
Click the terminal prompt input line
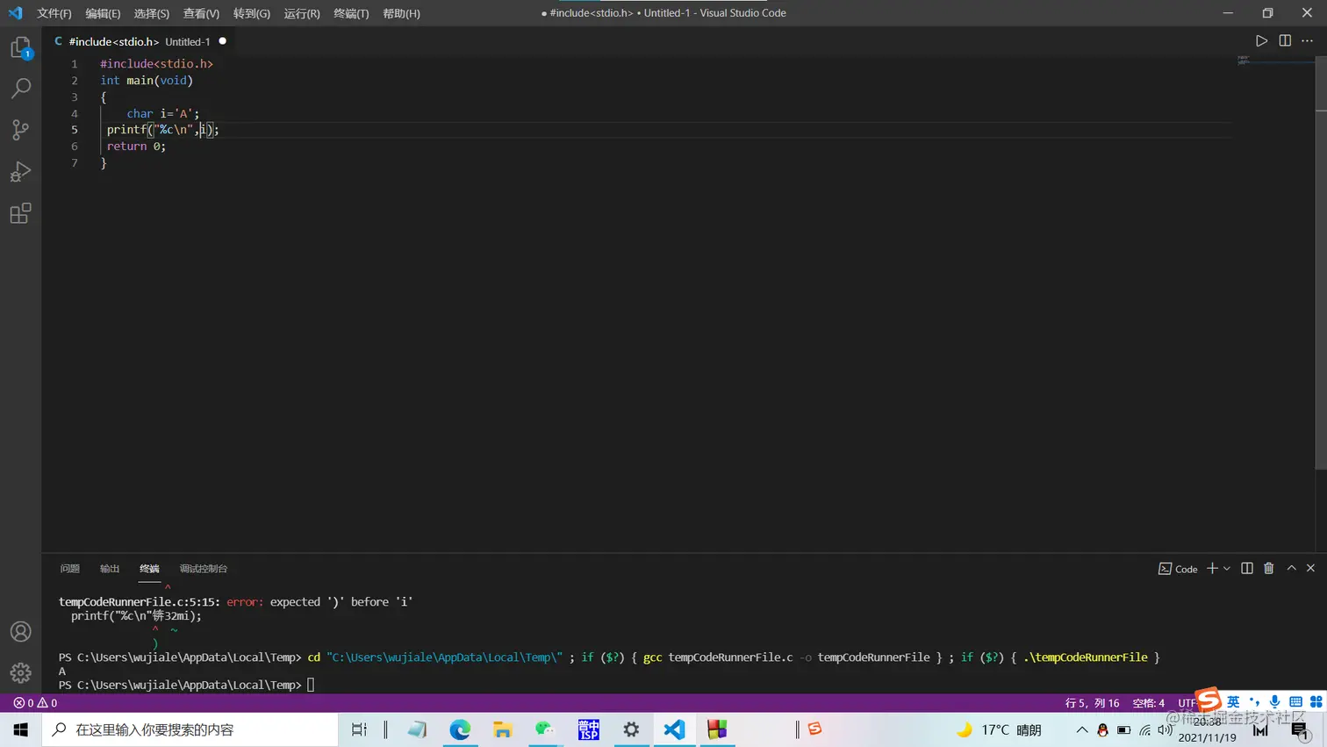click(x=186, y=685)
